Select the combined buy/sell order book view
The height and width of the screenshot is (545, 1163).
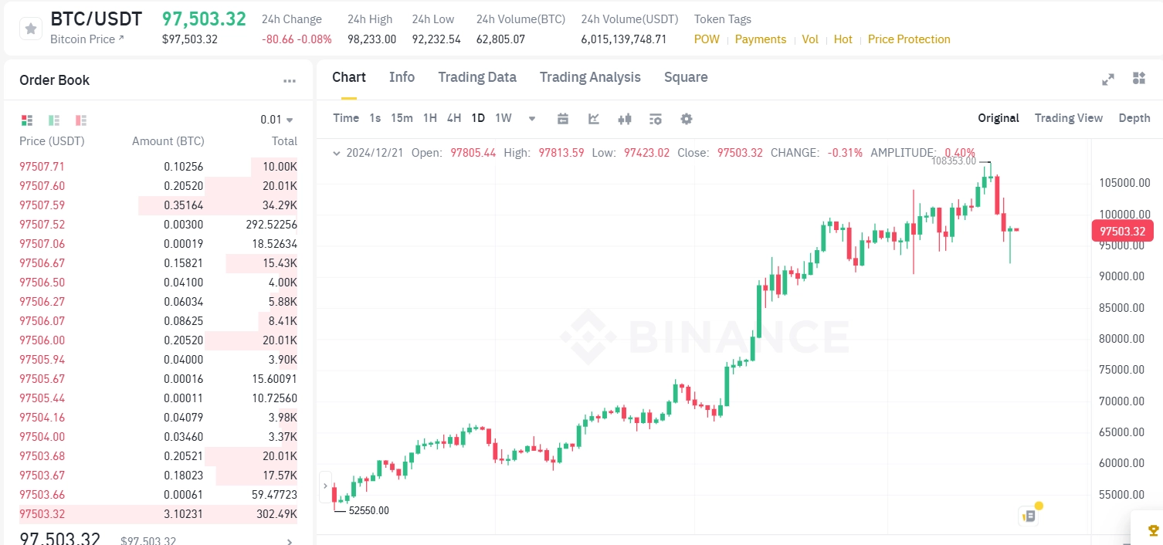(27, 120)
